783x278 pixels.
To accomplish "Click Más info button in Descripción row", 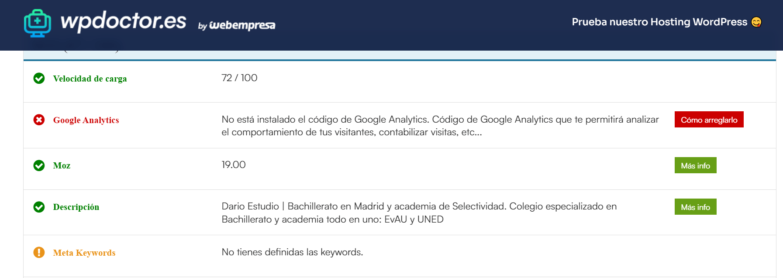I will 695,207.
